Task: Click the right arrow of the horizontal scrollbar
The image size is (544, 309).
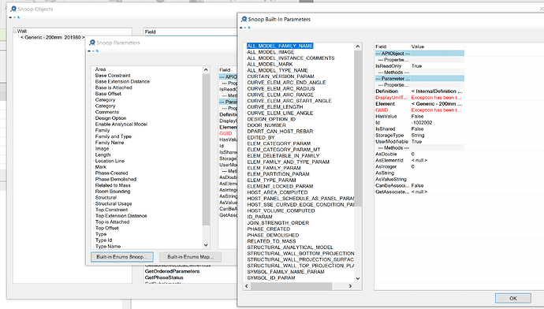Action: [x=350, y=286]
